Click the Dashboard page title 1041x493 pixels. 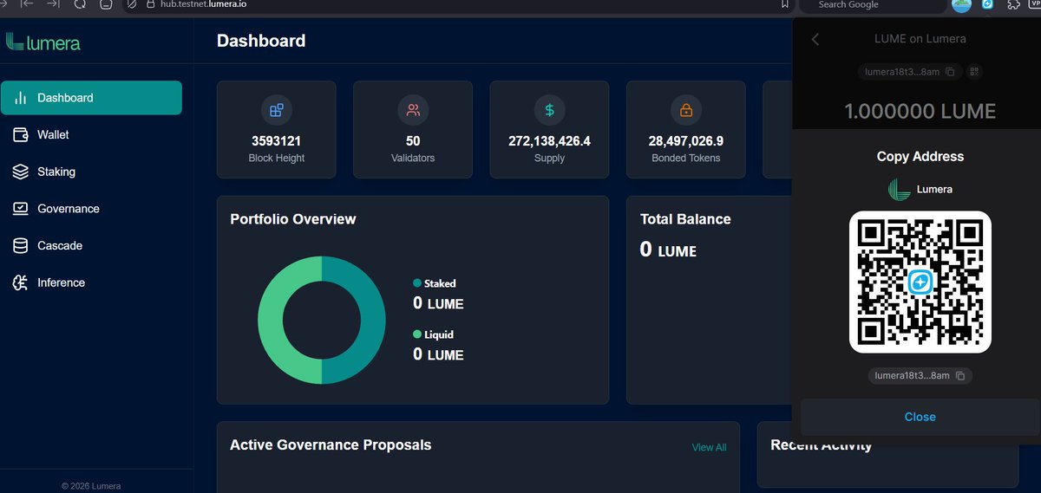[x=261, y=41]
